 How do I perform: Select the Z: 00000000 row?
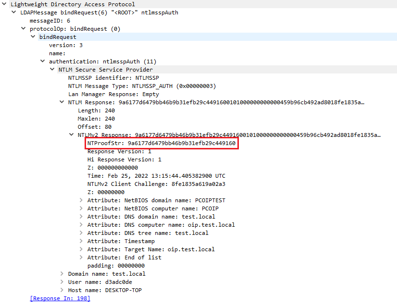point(106,192)
